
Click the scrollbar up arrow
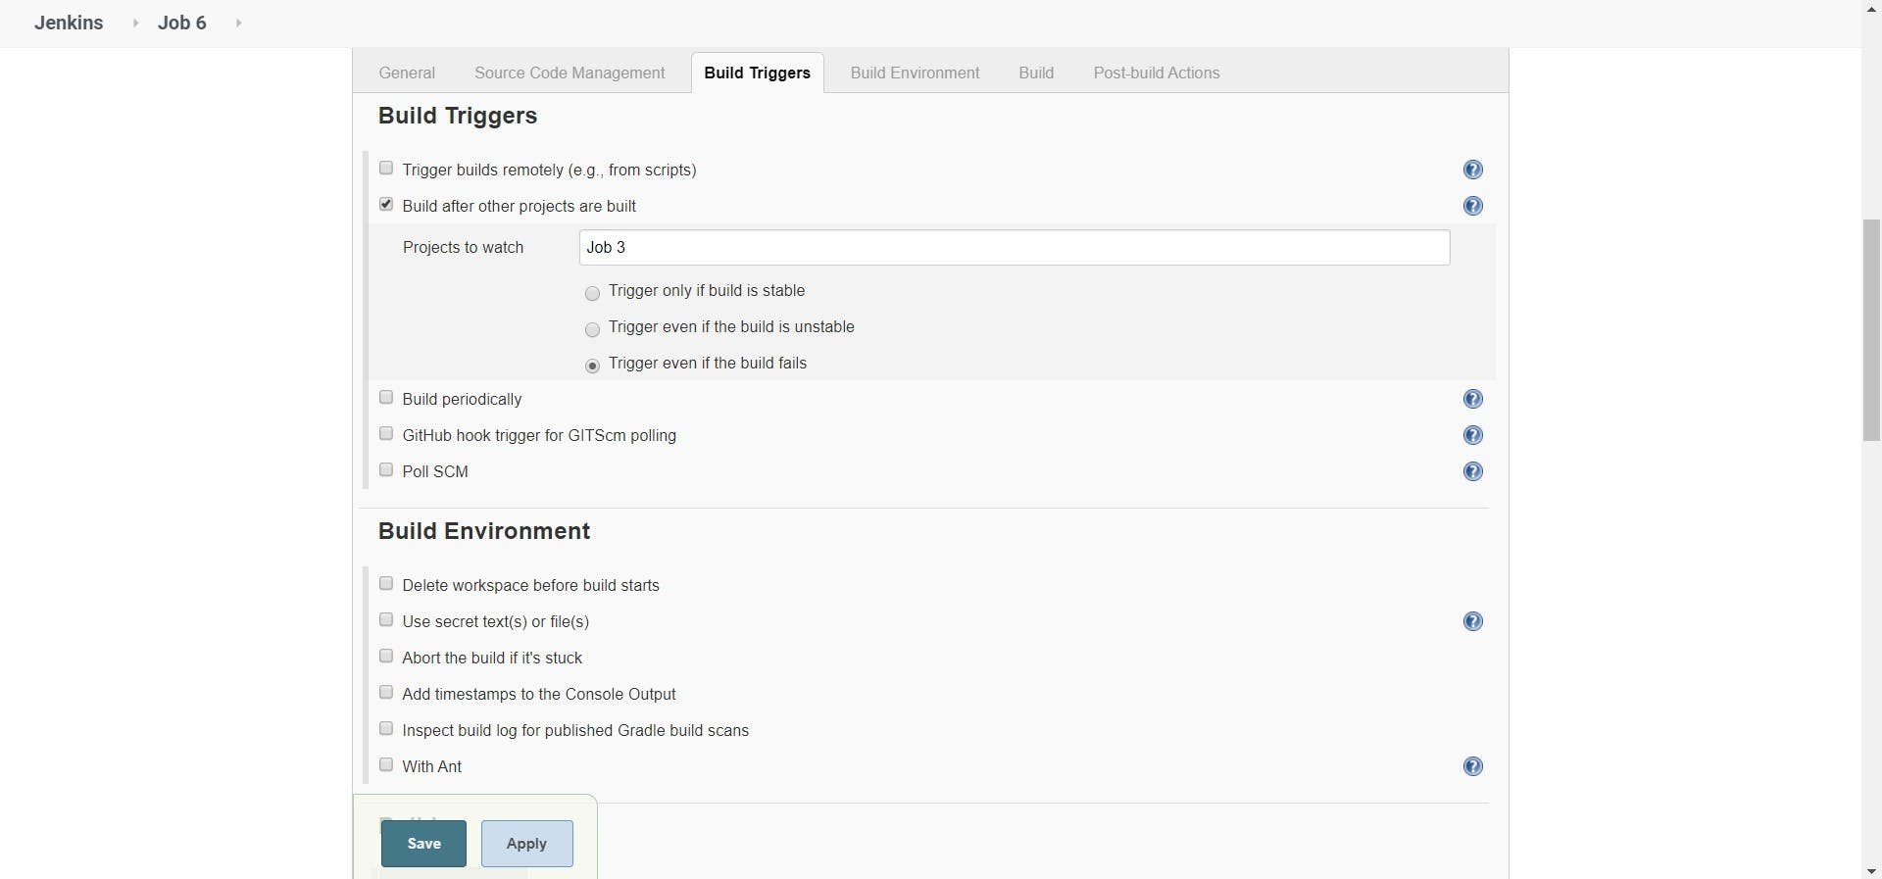click(x=1871, y=8)
